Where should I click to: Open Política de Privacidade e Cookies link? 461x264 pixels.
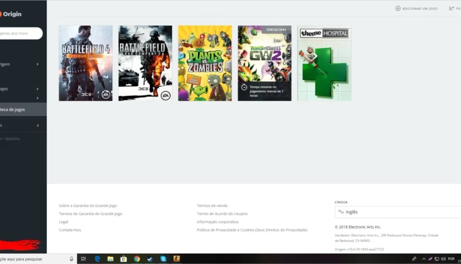pyautogui.click(x=252, y=230)
